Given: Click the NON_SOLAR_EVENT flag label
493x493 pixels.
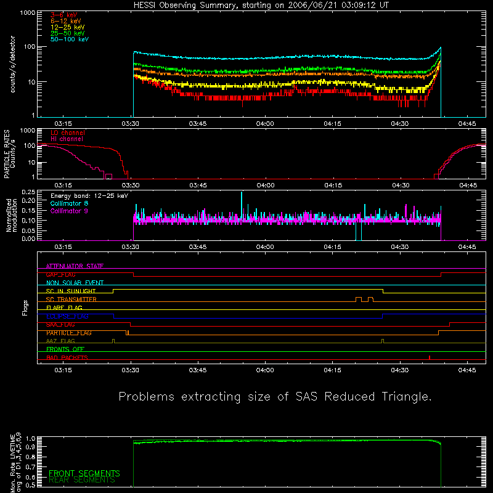Looking at the screenshot, I should point(75,283).
